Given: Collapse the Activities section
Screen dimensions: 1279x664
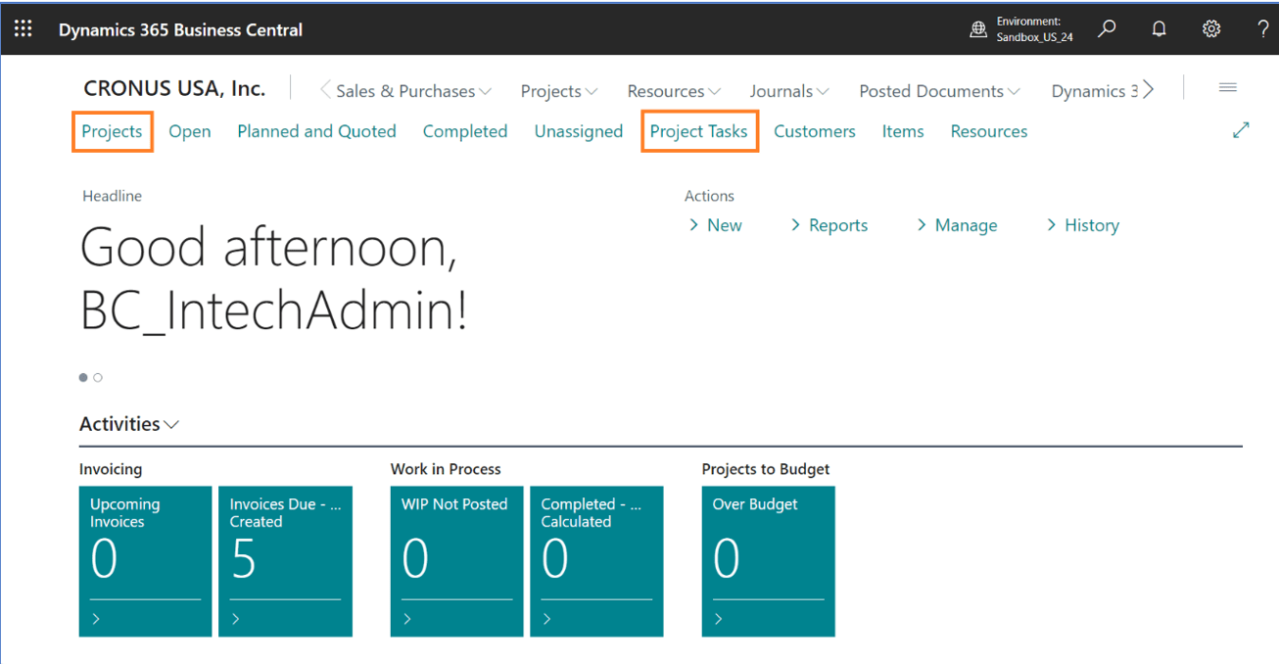Looking at the screenshot, I should click(129, 424).
